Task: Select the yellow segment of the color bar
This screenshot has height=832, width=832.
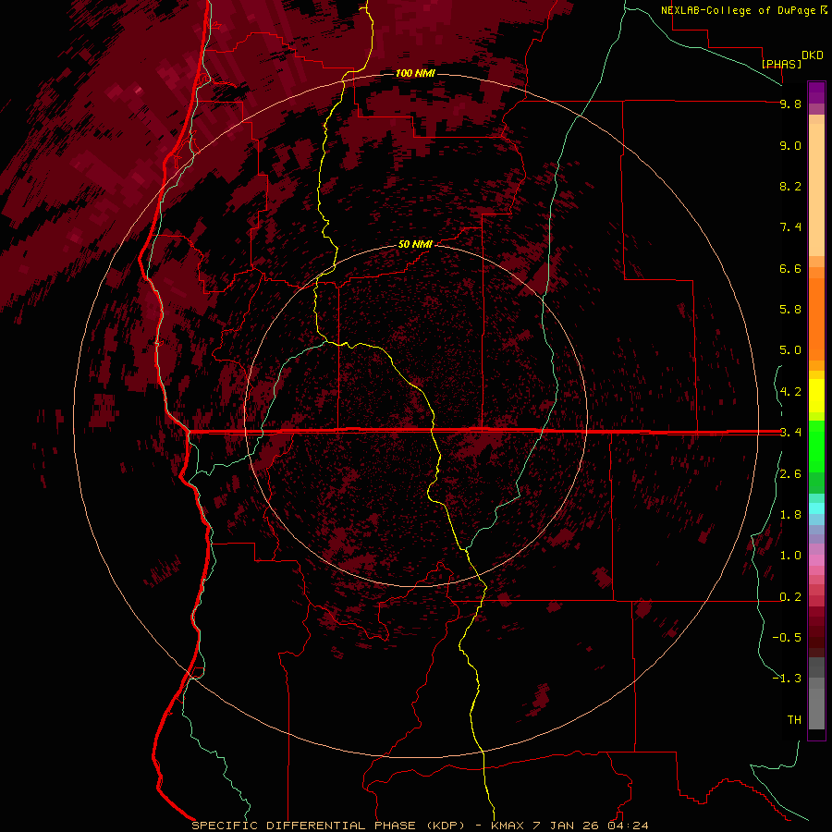Action: (x=816, y=396)
